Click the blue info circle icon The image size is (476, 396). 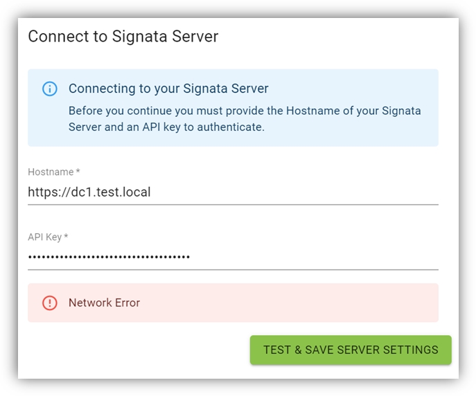click(x=49, y=89)
